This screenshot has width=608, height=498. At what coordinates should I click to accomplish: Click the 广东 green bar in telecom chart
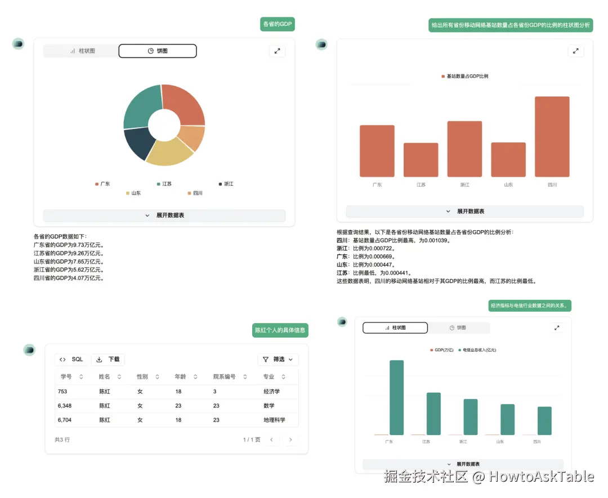click(x=396, y=398)
